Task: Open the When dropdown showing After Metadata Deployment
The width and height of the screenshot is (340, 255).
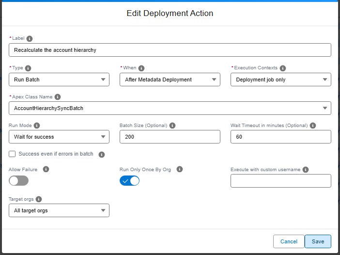Action: click(170, 80)
